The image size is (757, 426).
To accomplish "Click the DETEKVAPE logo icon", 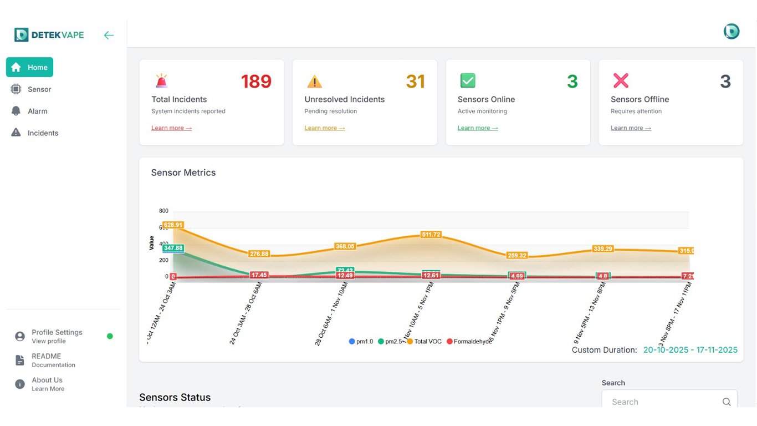I will pyautogui.click(x=21, y=34).
